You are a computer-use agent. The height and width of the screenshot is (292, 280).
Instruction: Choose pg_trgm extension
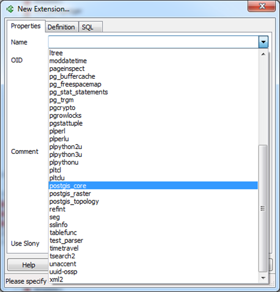(153, 100)
